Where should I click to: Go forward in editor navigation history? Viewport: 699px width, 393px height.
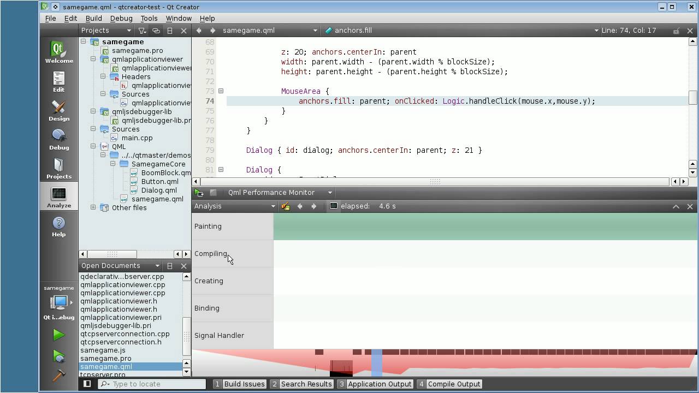212,31
